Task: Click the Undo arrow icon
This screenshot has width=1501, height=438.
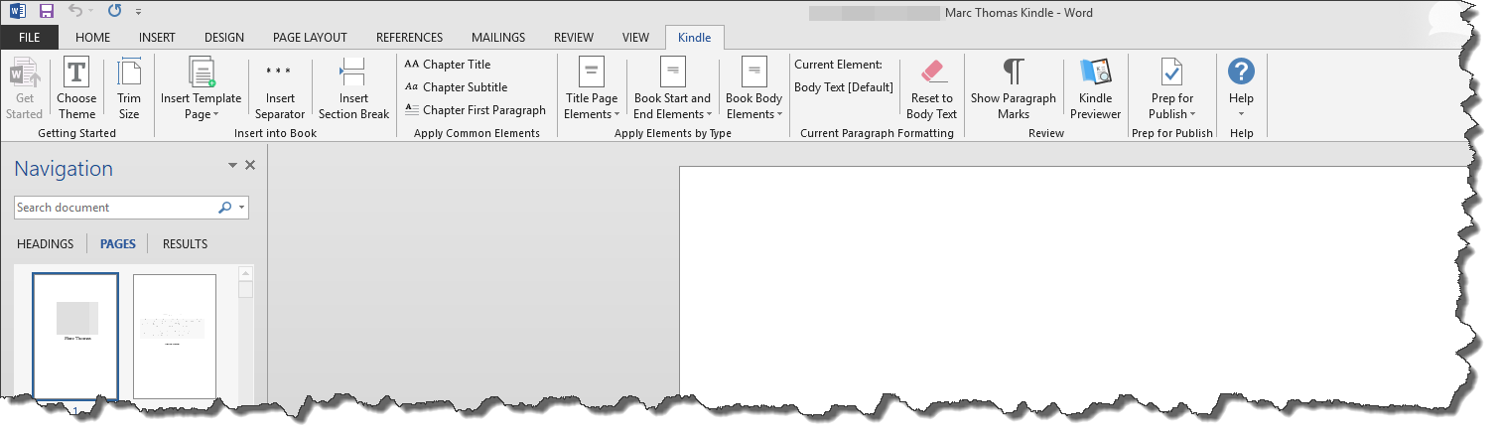Action: 75,12
